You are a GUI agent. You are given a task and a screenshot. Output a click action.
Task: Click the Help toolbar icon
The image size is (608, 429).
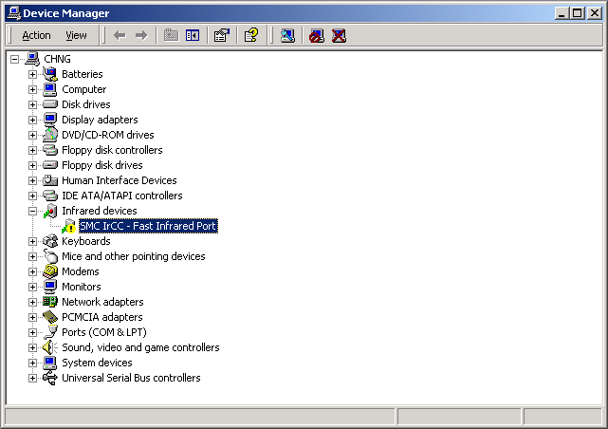tap(251, 36)
